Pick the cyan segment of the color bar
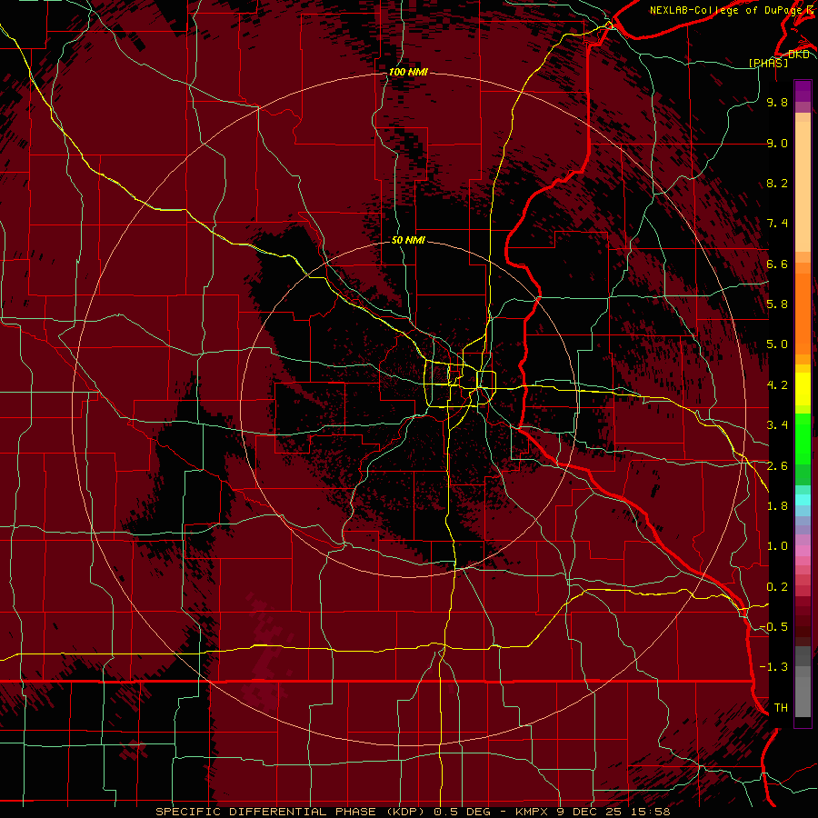818x818 pixels. [803, 500]
